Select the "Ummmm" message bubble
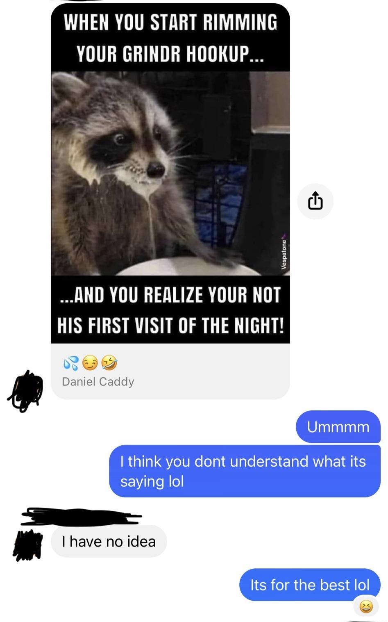Image resolution: width=388 pixels, height=622 pixels. pyautogui.click(x=338, y=426)
